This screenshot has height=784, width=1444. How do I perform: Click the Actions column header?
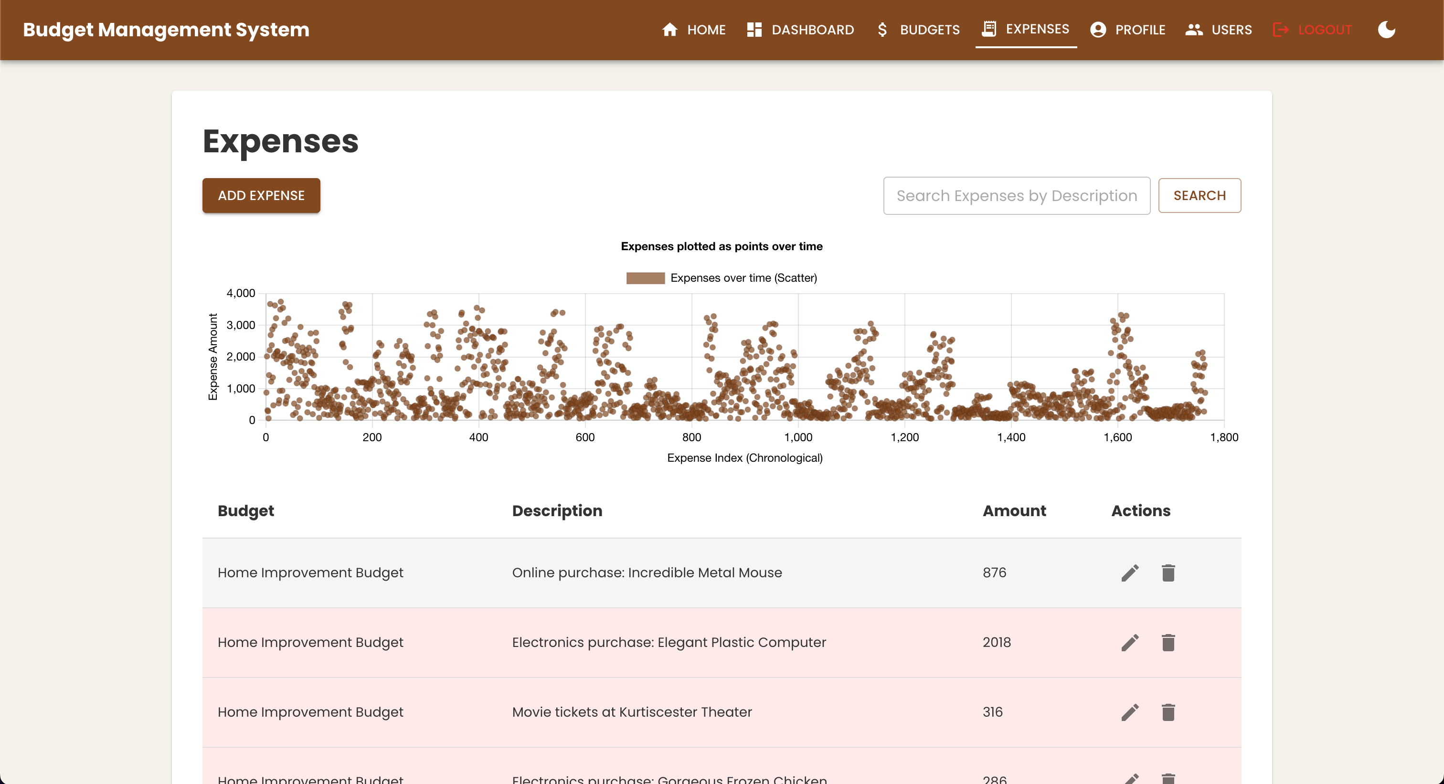1141,510
